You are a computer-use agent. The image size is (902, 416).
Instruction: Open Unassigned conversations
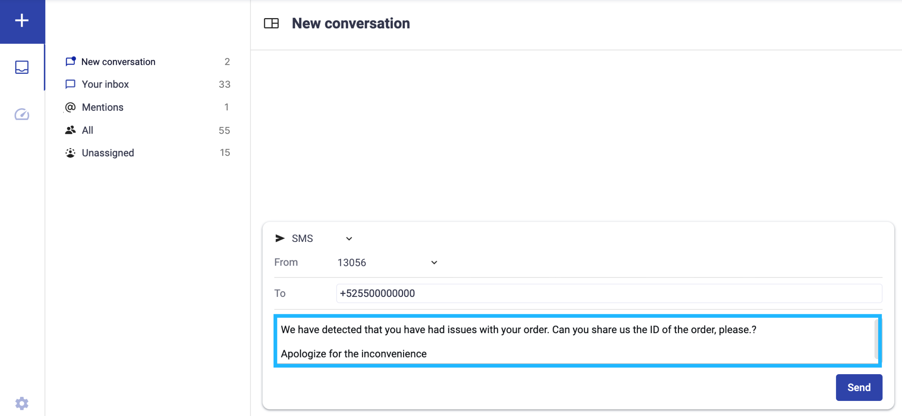point(108,153)
